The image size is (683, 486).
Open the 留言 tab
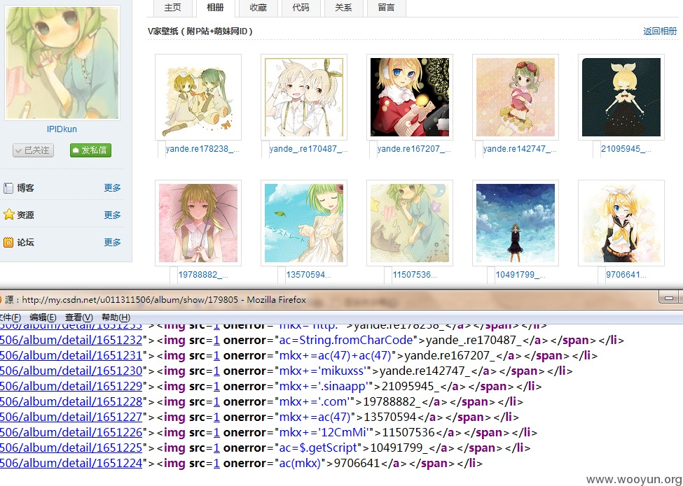tap(386, 8)
